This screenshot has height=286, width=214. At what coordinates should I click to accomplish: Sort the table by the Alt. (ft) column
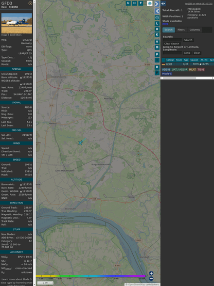click(x=204, y=60)
